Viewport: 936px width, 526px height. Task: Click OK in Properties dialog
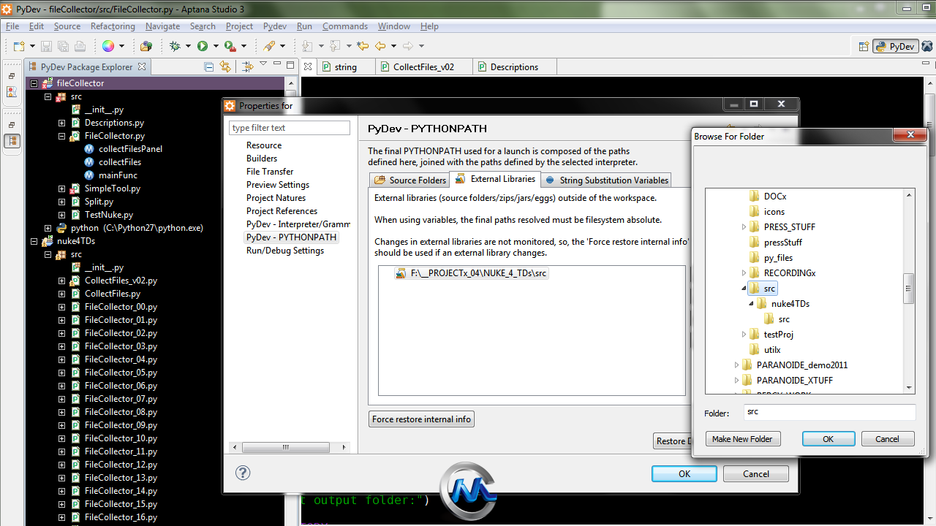coord(684,473)
